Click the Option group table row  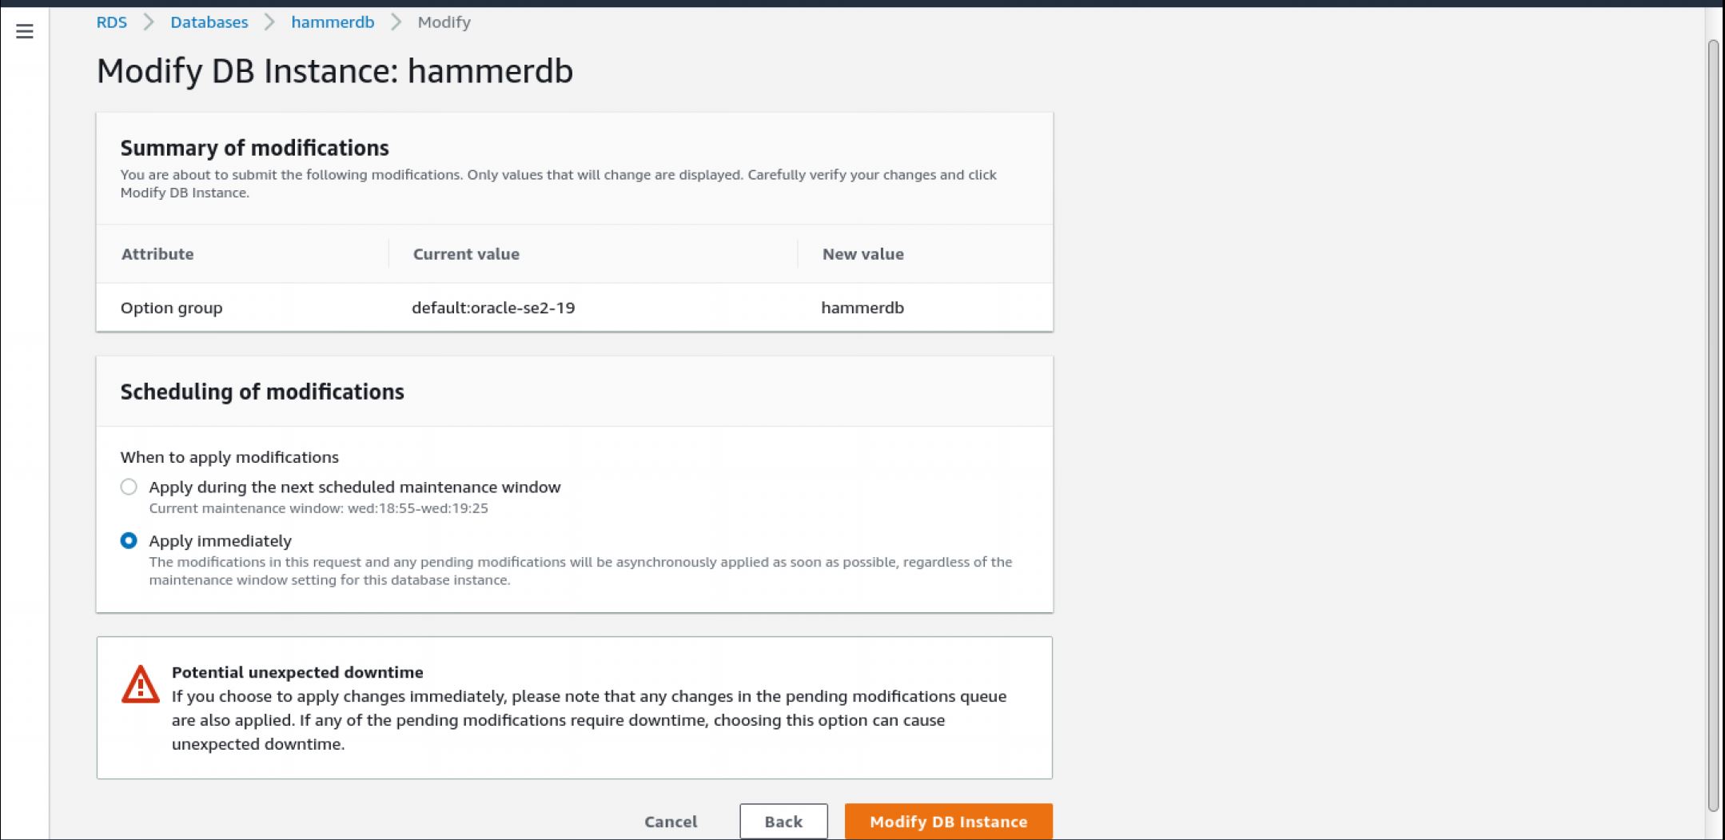pyautogui.click(x=574, y=308)
